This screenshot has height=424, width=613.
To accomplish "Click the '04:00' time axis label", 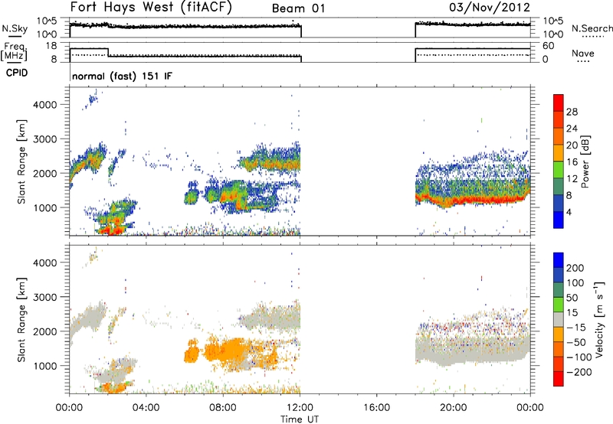I will pyautogui.click(x=146, y=408).
